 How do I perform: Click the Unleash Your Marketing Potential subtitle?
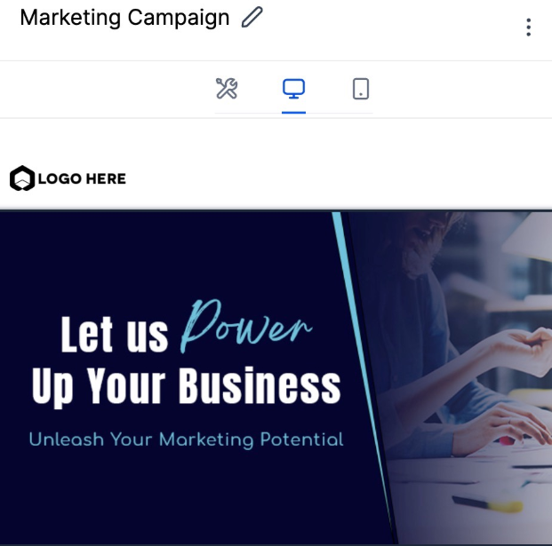[x=187, y=439]
